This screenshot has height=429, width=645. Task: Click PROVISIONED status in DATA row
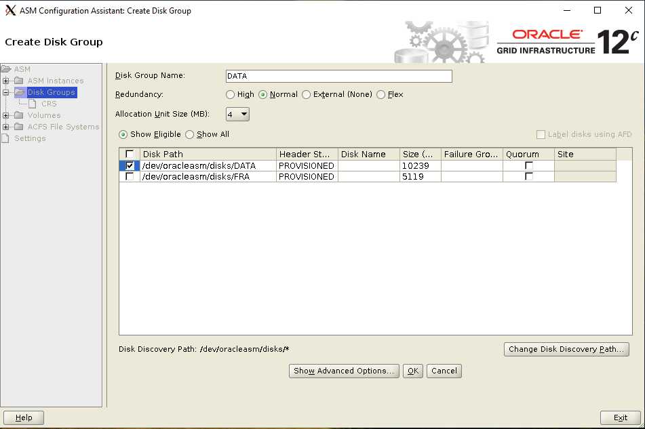(307, 165)
